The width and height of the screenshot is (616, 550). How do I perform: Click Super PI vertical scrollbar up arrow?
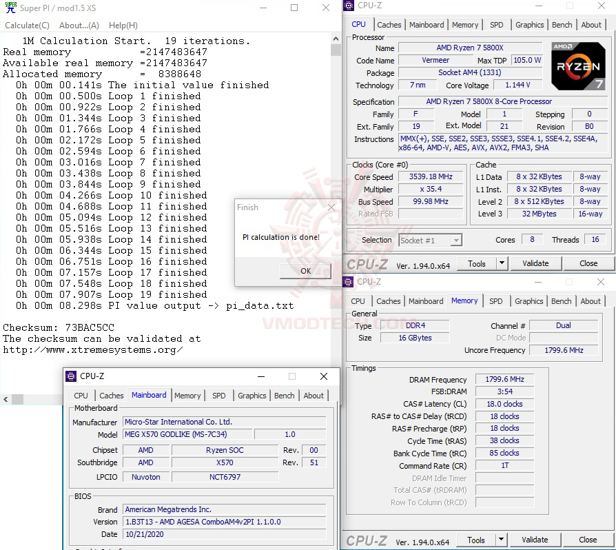[x=336, y=39]
